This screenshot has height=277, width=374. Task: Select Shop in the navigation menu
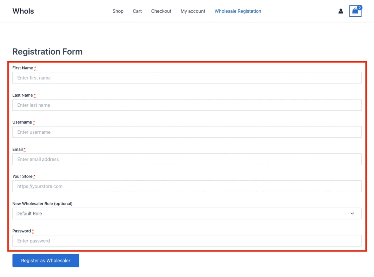pos(118,11)
